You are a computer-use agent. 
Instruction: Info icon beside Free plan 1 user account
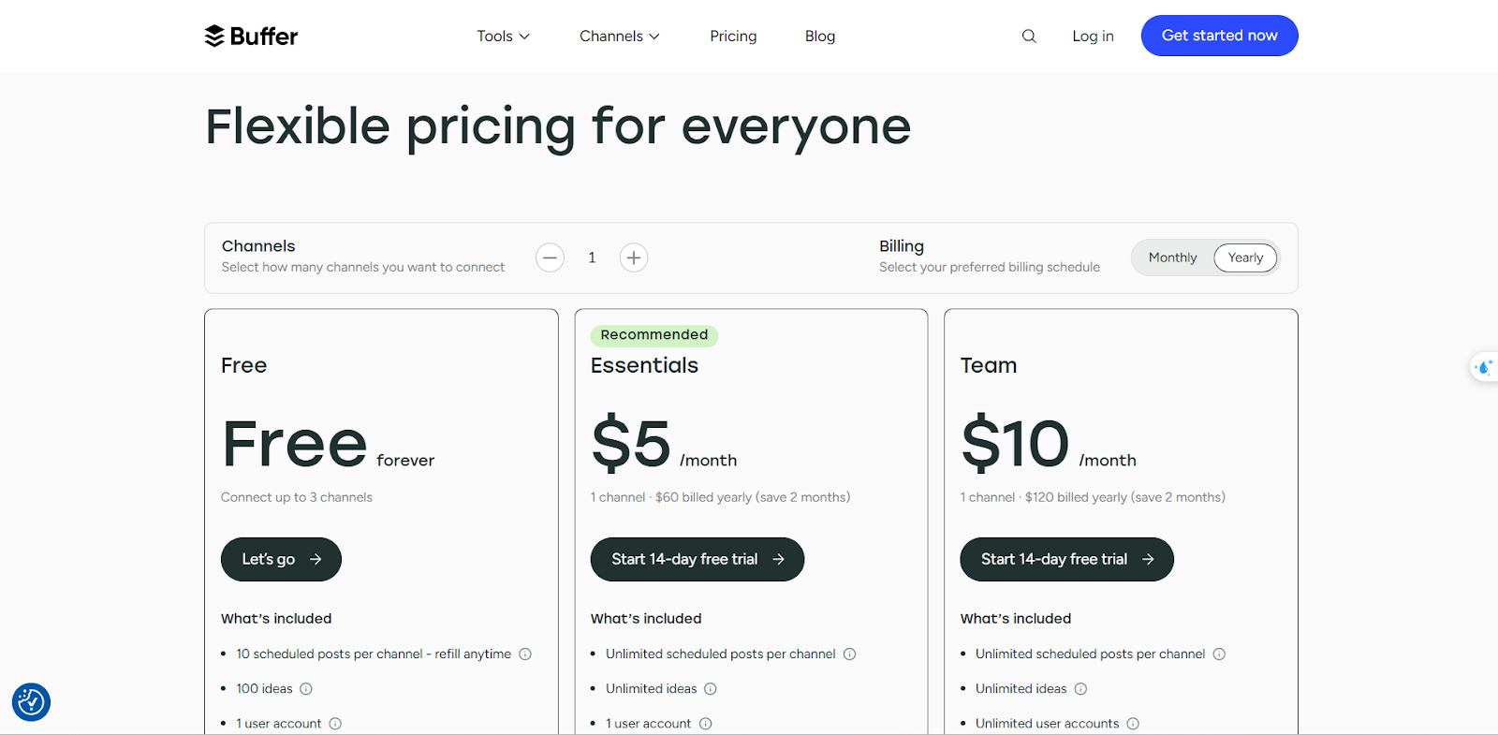(x=335, y=724)
